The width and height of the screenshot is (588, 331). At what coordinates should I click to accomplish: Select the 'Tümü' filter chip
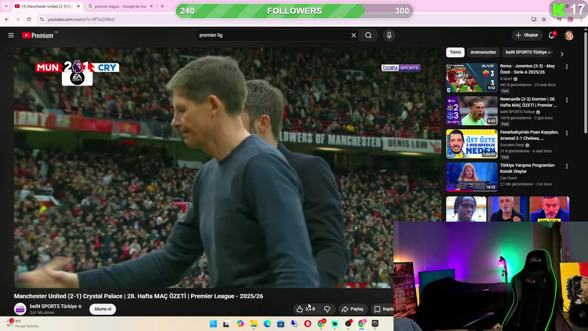[x=455, y=52]
